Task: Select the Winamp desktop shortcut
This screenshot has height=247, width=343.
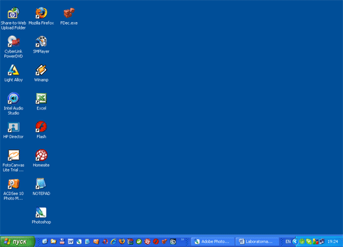Action: click(x=41, y=73)
